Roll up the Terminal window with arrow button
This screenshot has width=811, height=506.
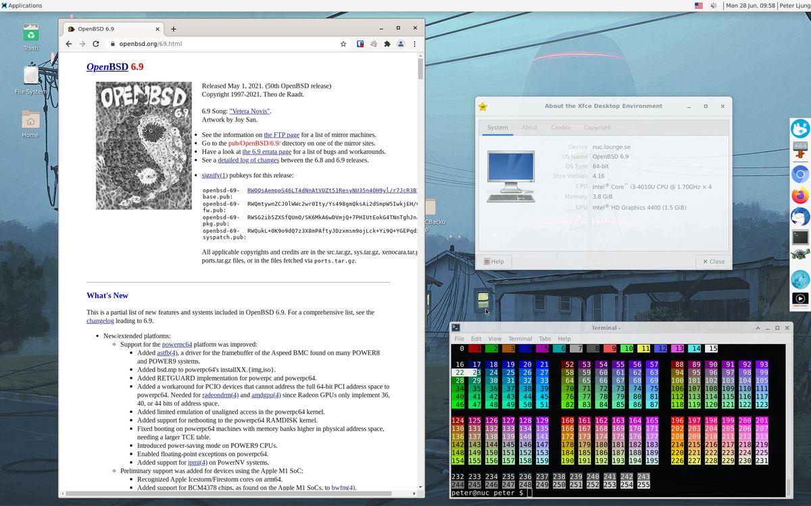click(758, 328)
